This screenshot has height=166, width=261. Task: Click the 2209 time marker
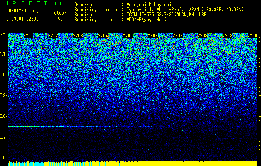(x=227, y=36)
